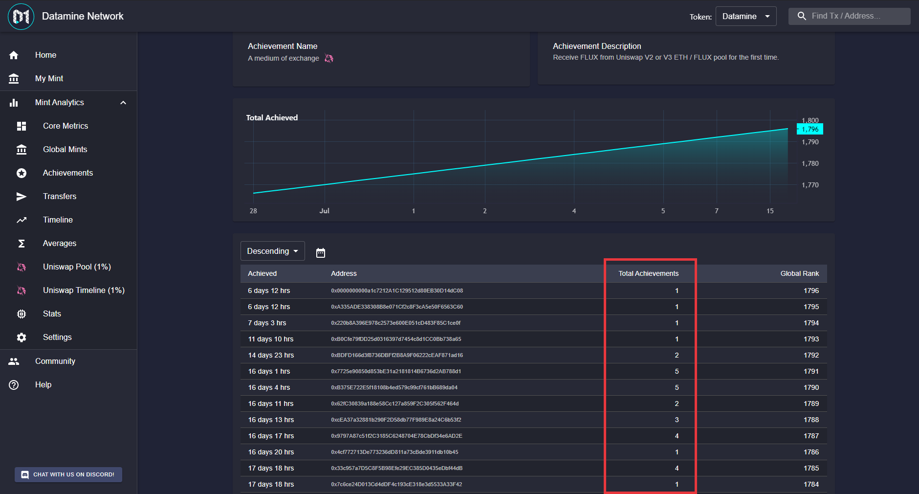Open address 0x0000000000a1c7212A1C129512d80EB30D14dC08

point(397,291)
